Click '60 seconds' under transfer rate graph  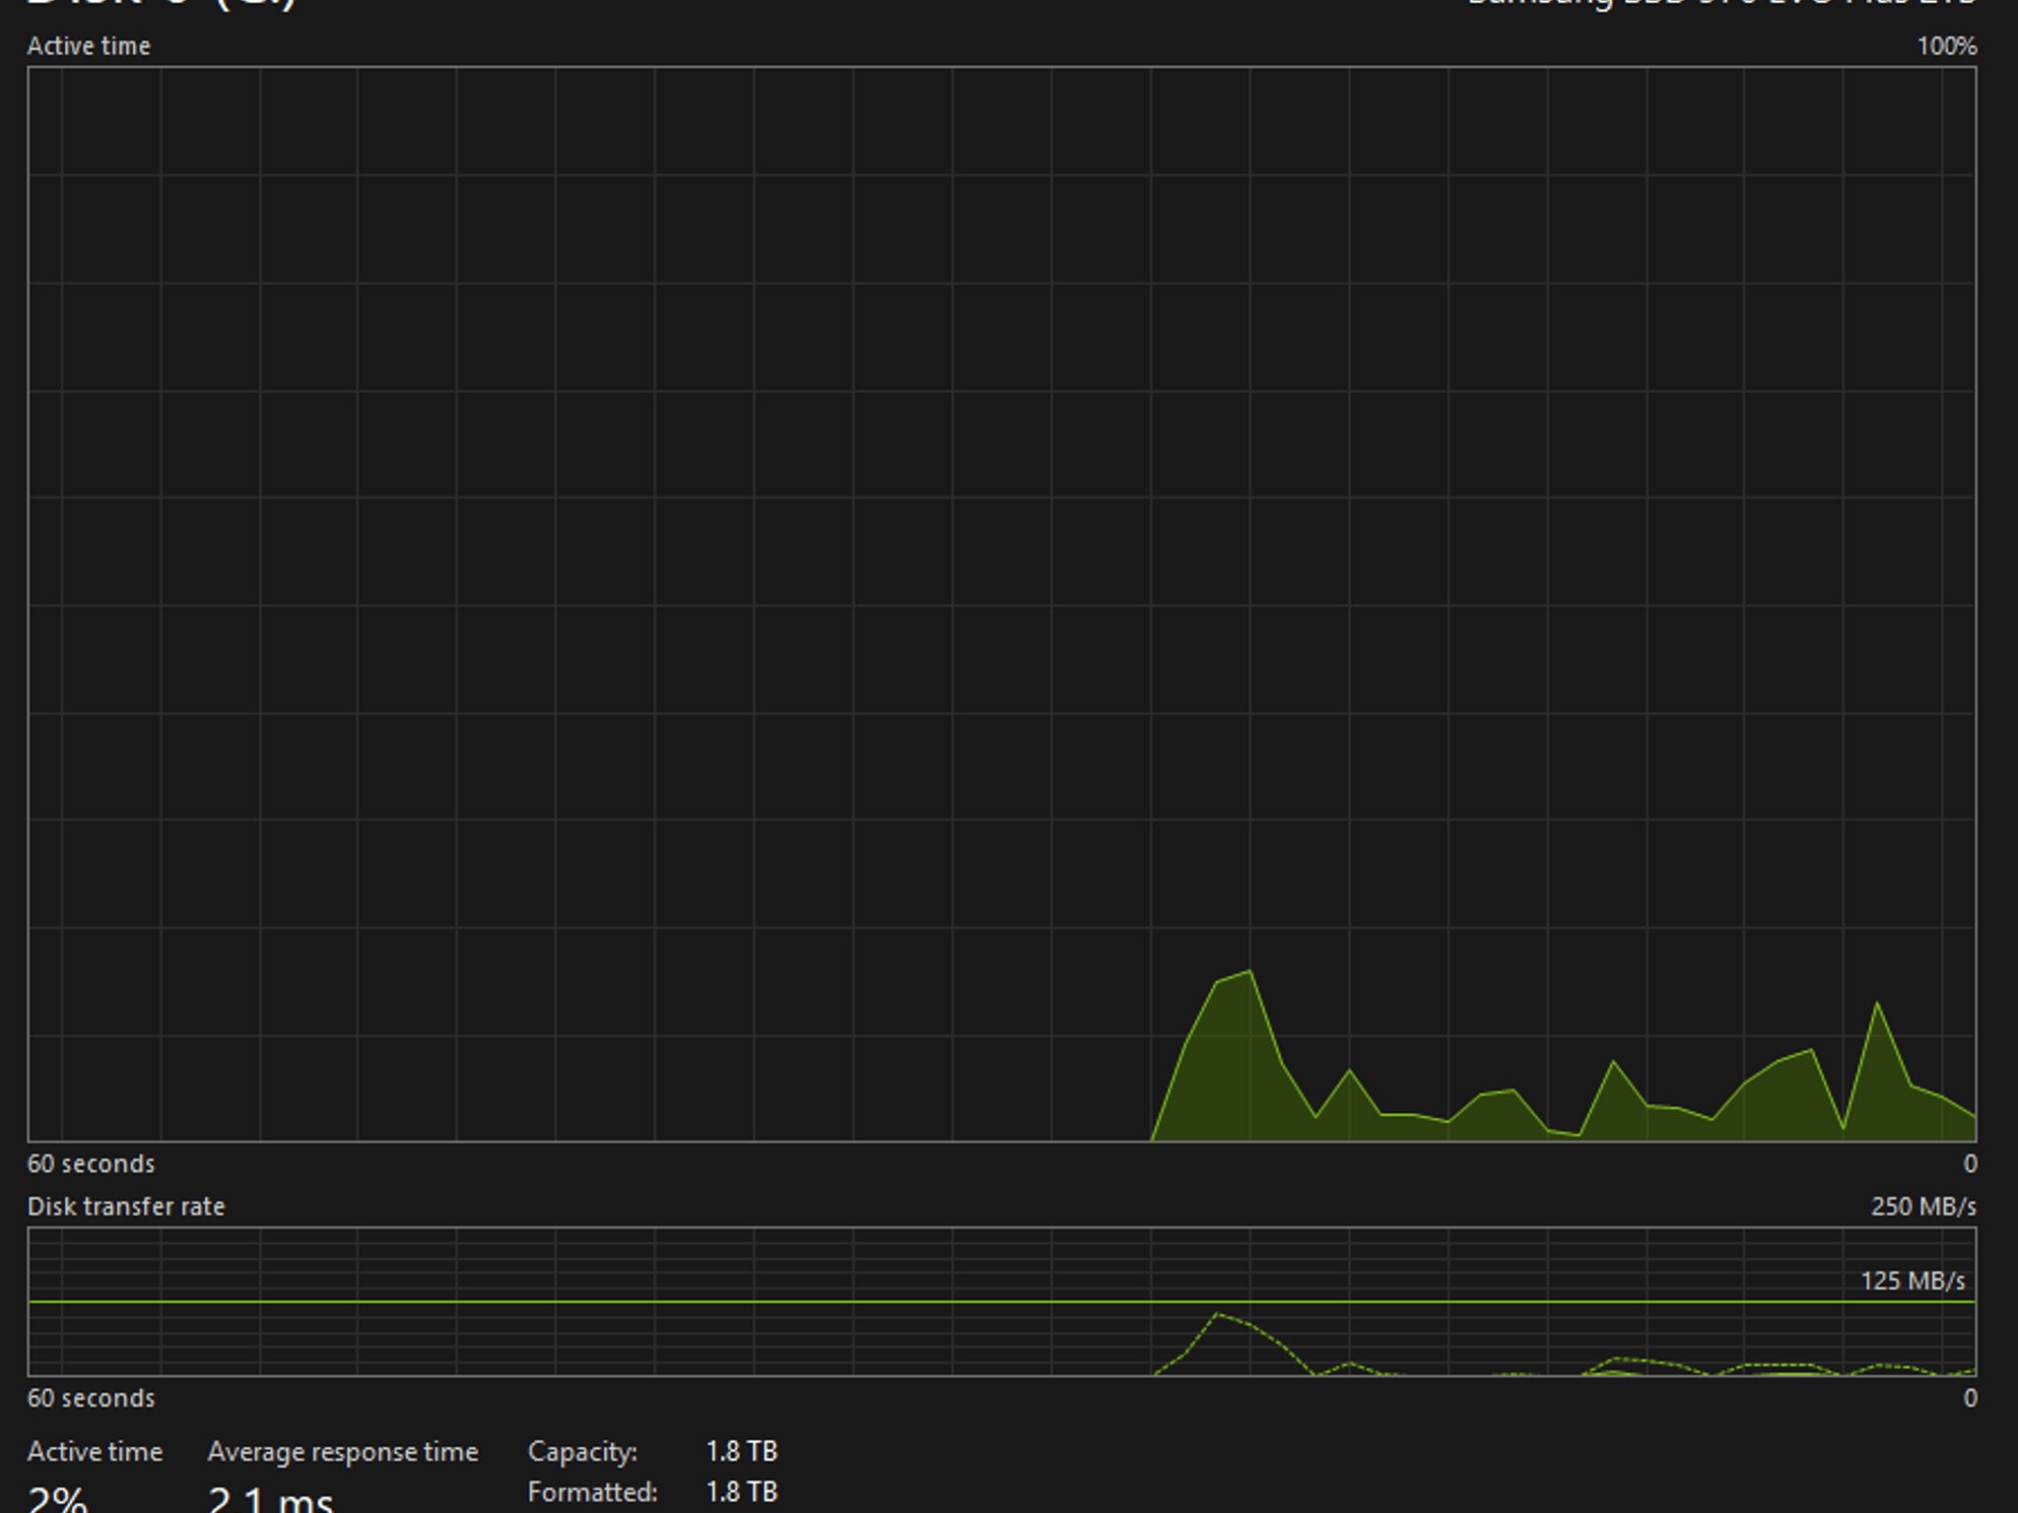pos(91,1399)
